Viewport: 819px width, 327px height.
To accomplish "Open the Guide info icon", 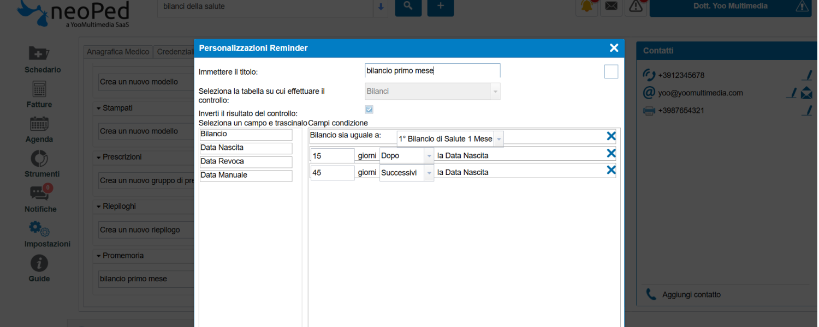I will [x=39, y=263].
